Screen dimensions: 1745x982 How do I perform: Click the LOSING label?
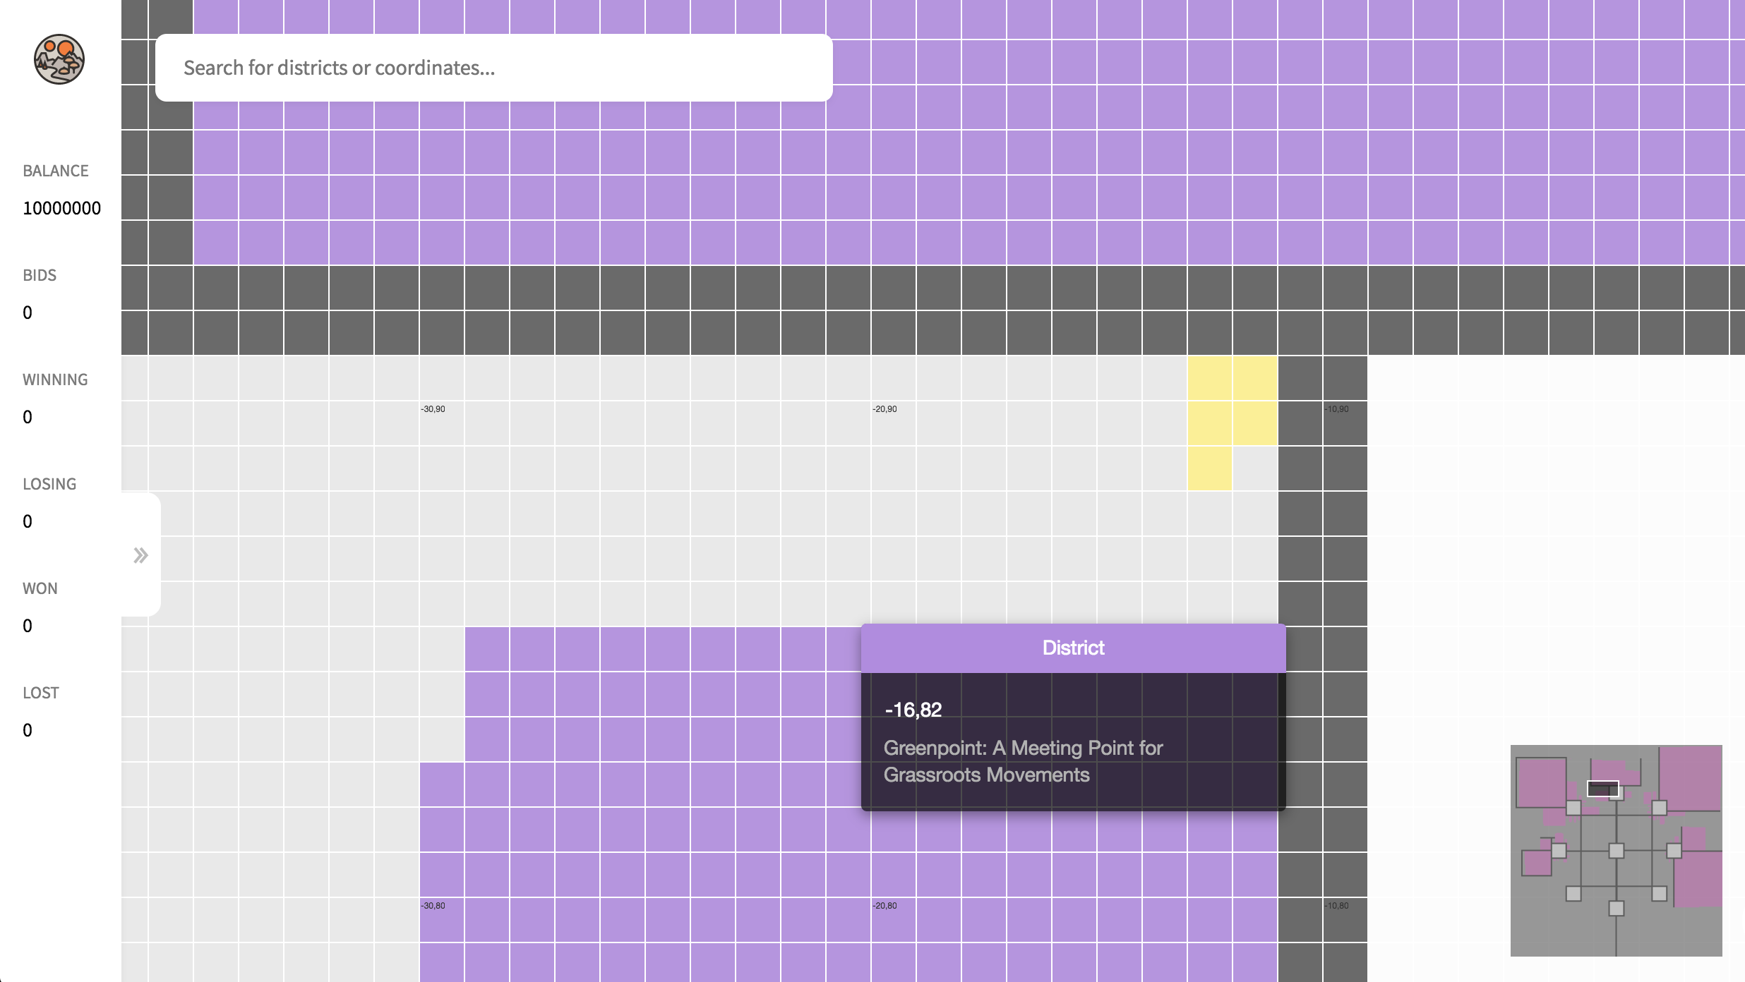pos(49,484)
